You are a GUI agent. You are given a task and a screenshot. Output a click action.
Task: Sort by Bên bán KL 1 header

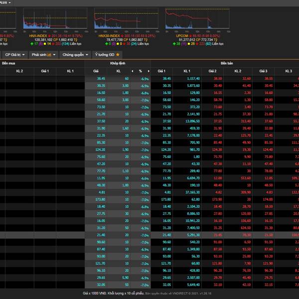[187, 71]
